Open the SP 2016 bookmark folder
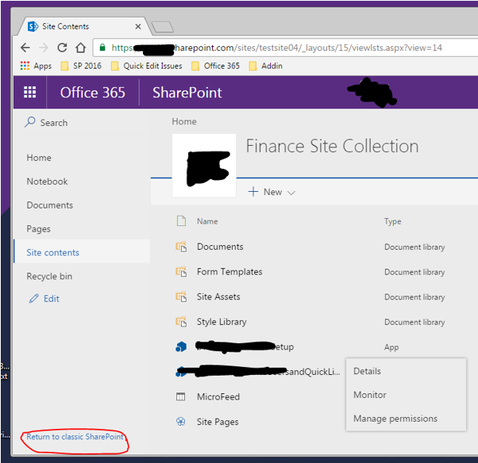This screenshot has height=463, width=478. (81, 66)
